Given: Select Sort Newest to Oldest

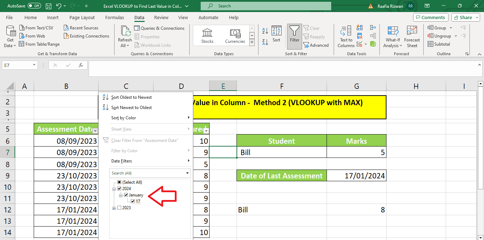Looking at the screenshot, I should (131, 107).
